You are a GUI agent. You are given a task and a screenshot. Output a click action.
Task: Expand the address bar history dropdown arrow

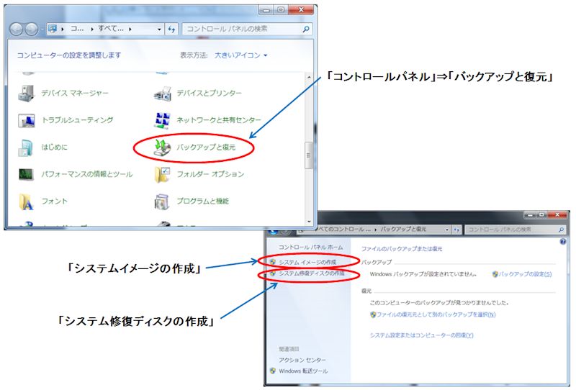point(159,29)
